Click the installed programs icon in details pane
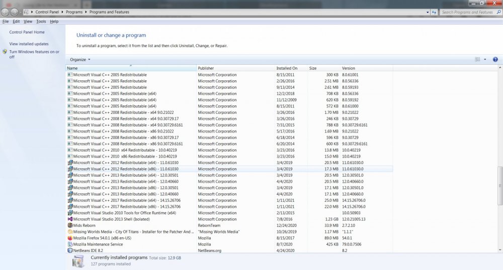Viewport: 503px width, 270px height. coord(78,261)
